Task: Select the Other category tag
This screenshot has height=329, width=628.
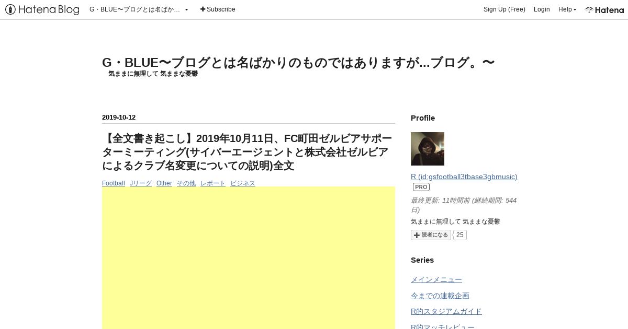Action: click(164, 183)
